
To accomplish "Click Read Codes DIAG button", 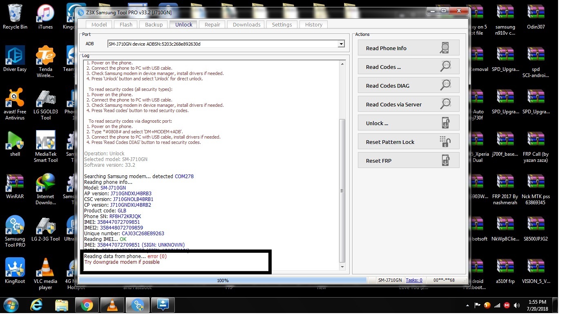I will pos(409,86).
